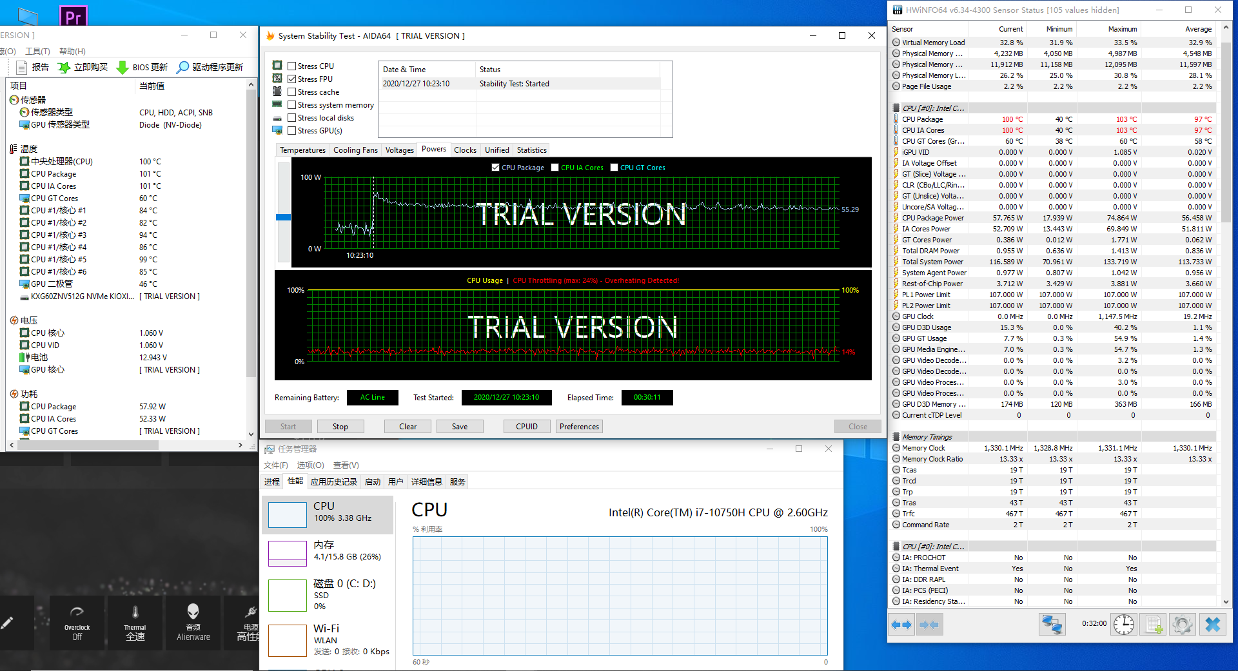Click HWiNFO collapse columns inward-arrows icon
The image size is (1238, 671).
(x=929, y=625)
